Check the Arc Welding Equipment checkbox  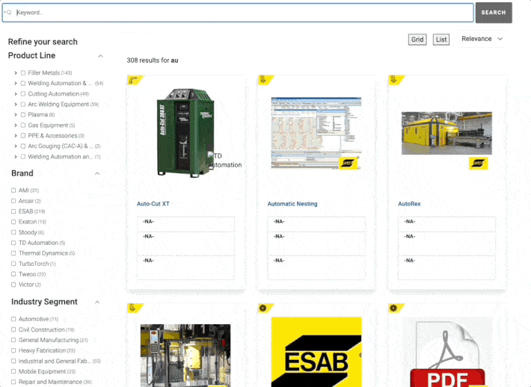[23, 104]
